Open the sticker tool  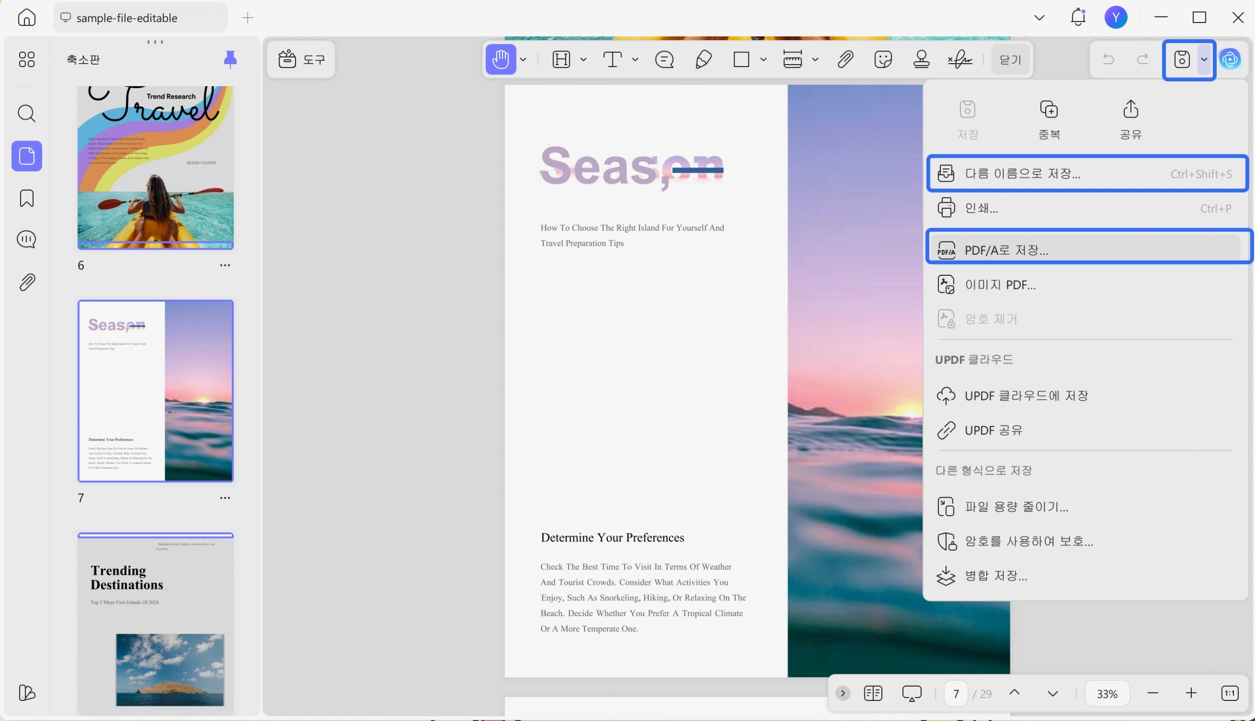883,59
